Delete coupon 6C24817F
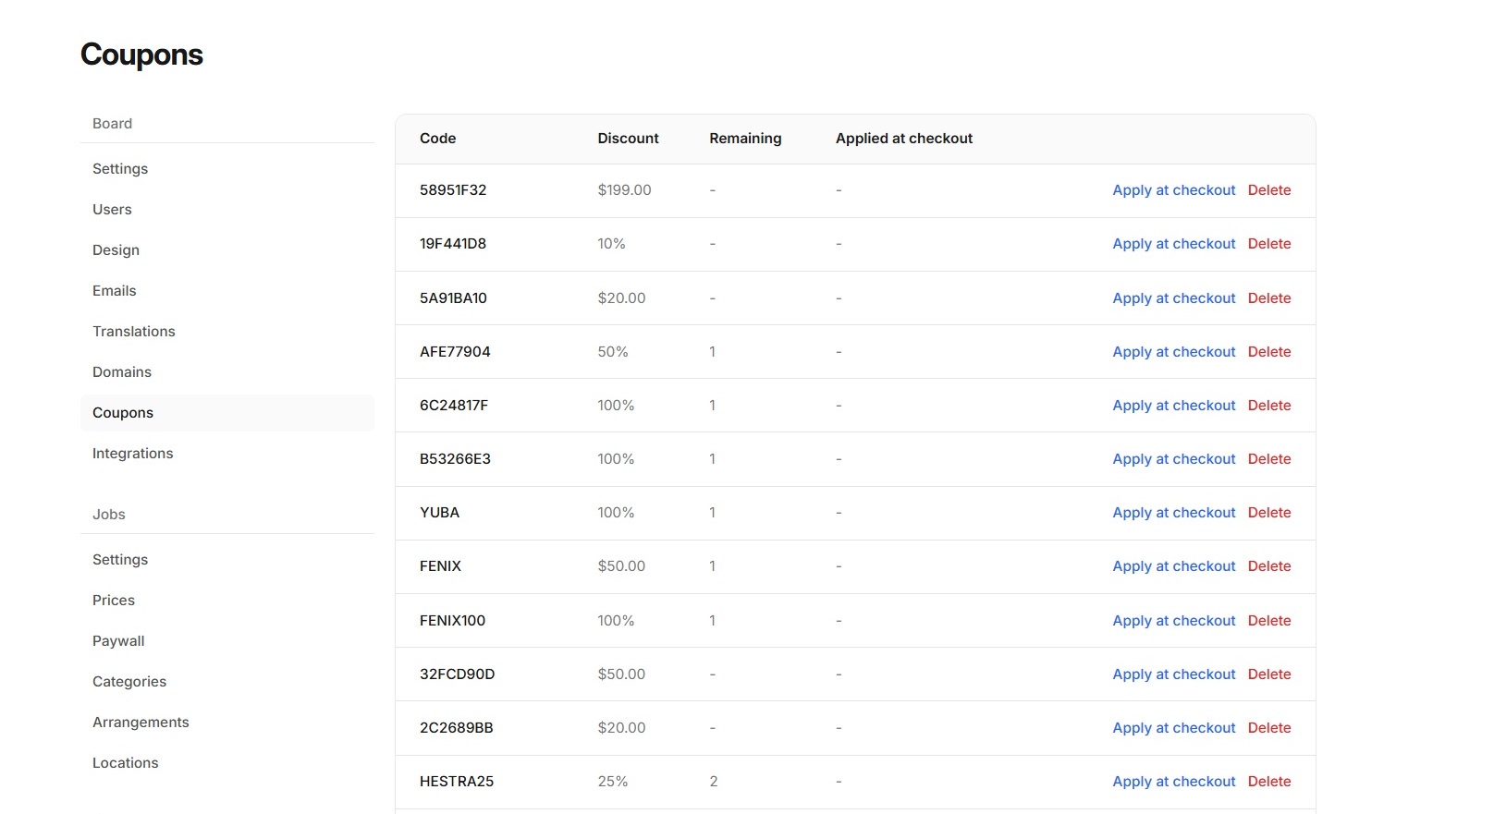This screenshot has height=814, width=1494. tap(1269, 406)
